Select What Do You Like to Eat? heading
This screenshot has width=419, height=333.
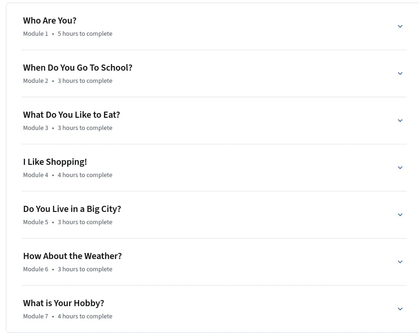tap(72, 114)
